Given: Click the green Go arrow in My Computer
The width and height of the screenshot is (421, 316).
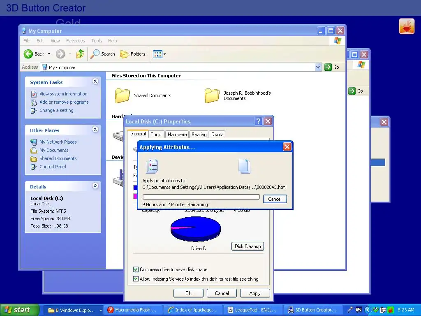Looking at the screenshot, I should pos(328,67).
